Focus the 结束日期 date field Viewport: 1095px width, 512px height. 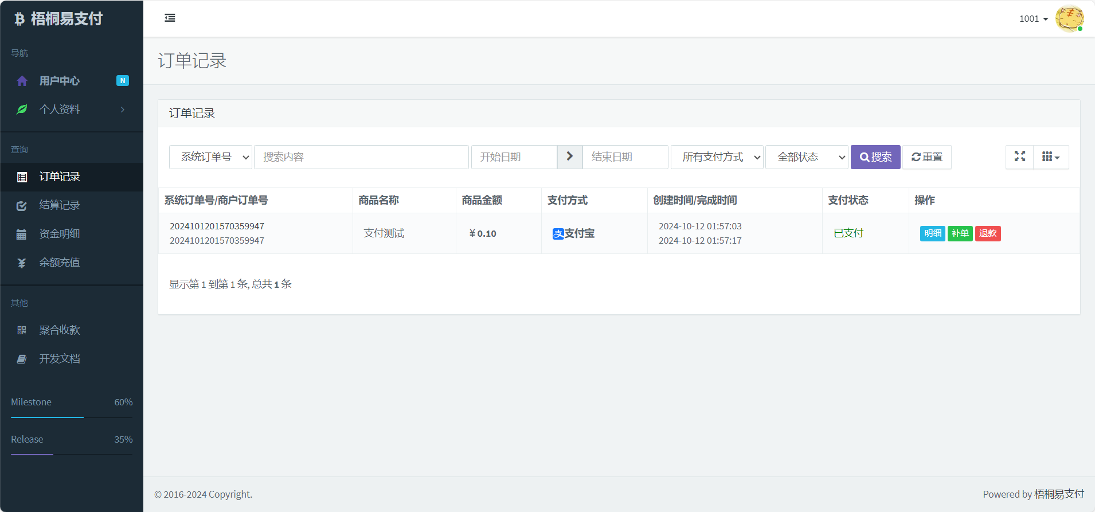click(x=625, y=157)
